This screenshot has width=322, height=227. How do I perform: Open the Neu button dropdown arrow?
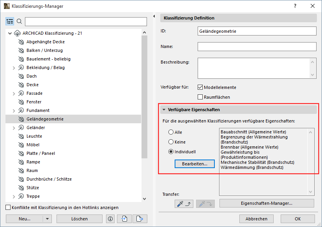pos(48,219)
